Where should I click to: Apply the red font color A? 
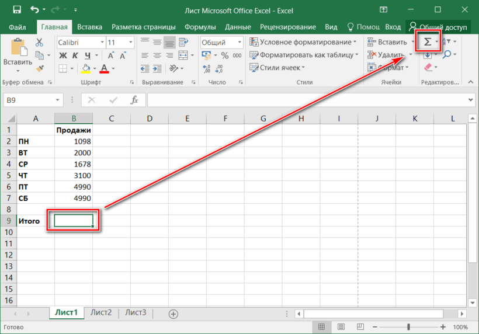coord(104,68)
